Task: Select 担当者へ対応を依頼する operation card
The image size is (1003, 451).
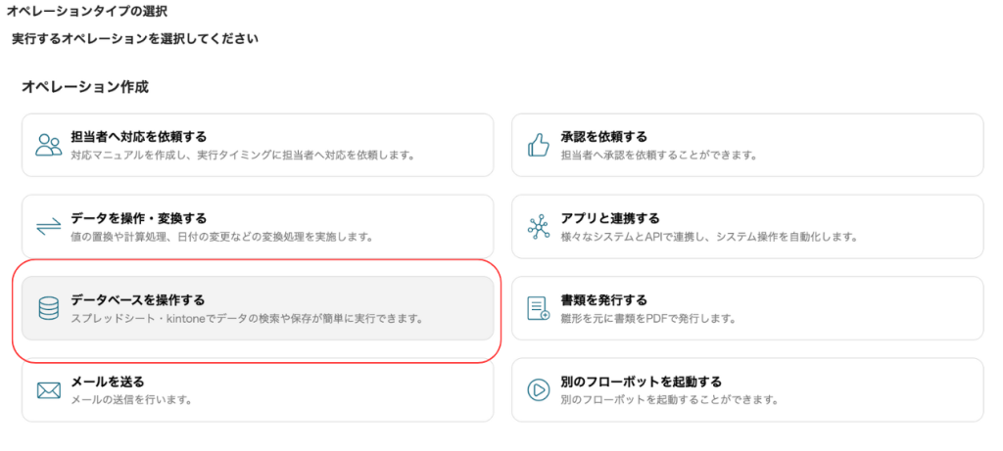Action: pyautogui.click(x=258, y=145)
